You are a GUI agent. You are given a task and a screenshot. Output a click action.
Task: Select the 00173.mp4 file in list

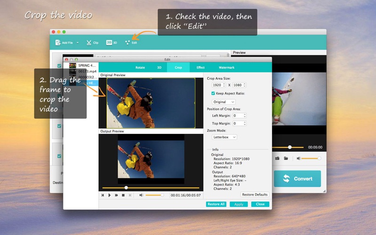point(81,71)
